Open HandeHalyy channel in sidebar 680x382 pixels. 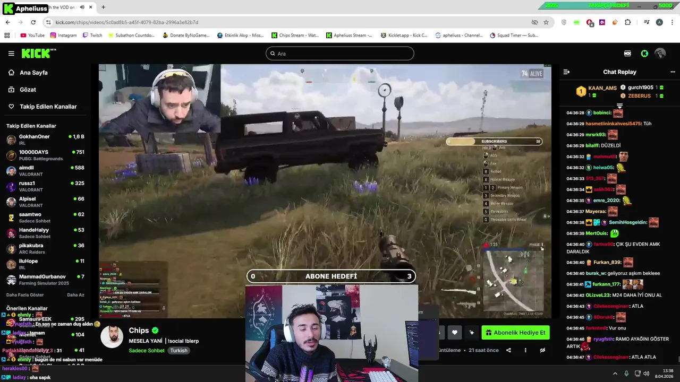[45, 233]
